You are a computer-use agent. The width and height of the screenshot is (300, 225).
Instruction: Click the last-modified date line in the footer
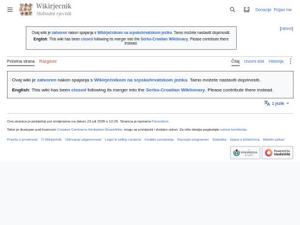[63, 121]
